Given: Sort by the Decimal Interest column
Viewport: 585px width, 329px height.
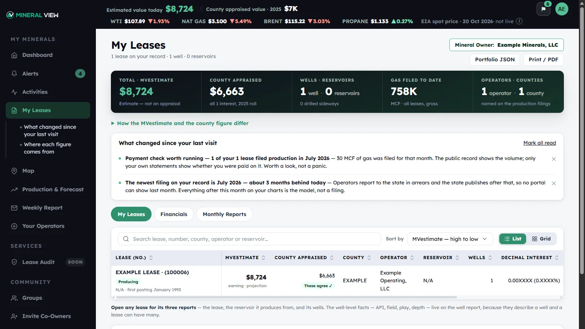Looking at the screenshot, I should [530, 258].
